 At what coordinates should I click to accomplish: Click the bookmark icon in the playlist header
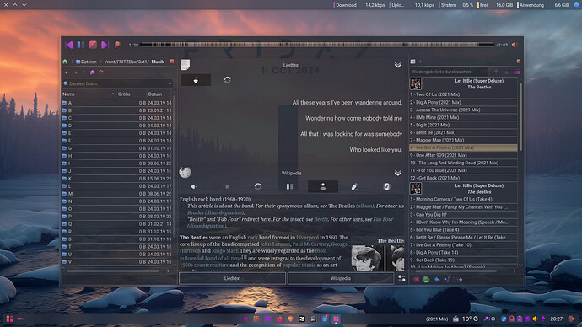click(x=519, y=62)
